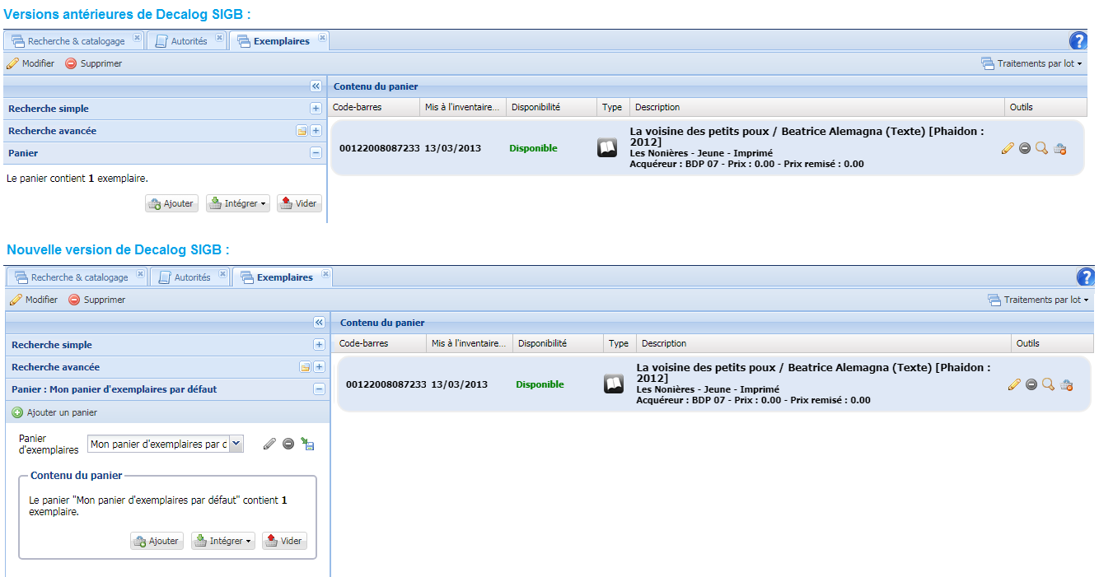The image size is (1099, 577).
Task: Expand the Recherche simple panel
Action: tap(318, 344)
